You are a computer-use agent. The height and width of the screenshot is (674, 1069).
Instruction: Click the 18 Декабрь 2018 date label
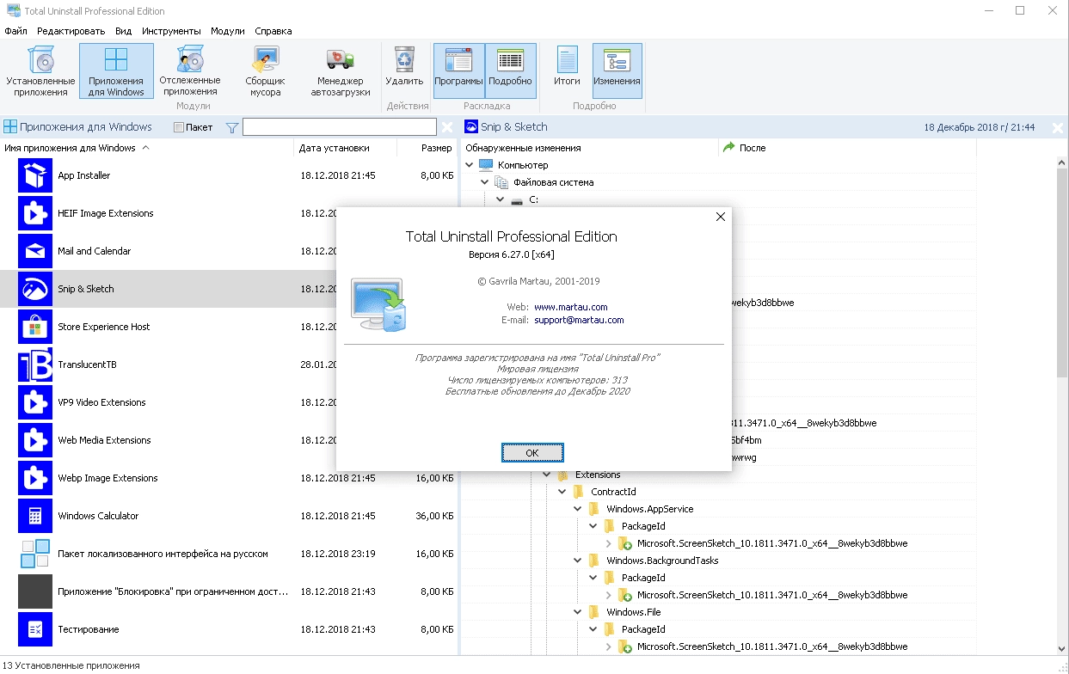click(x=980, y=127)
